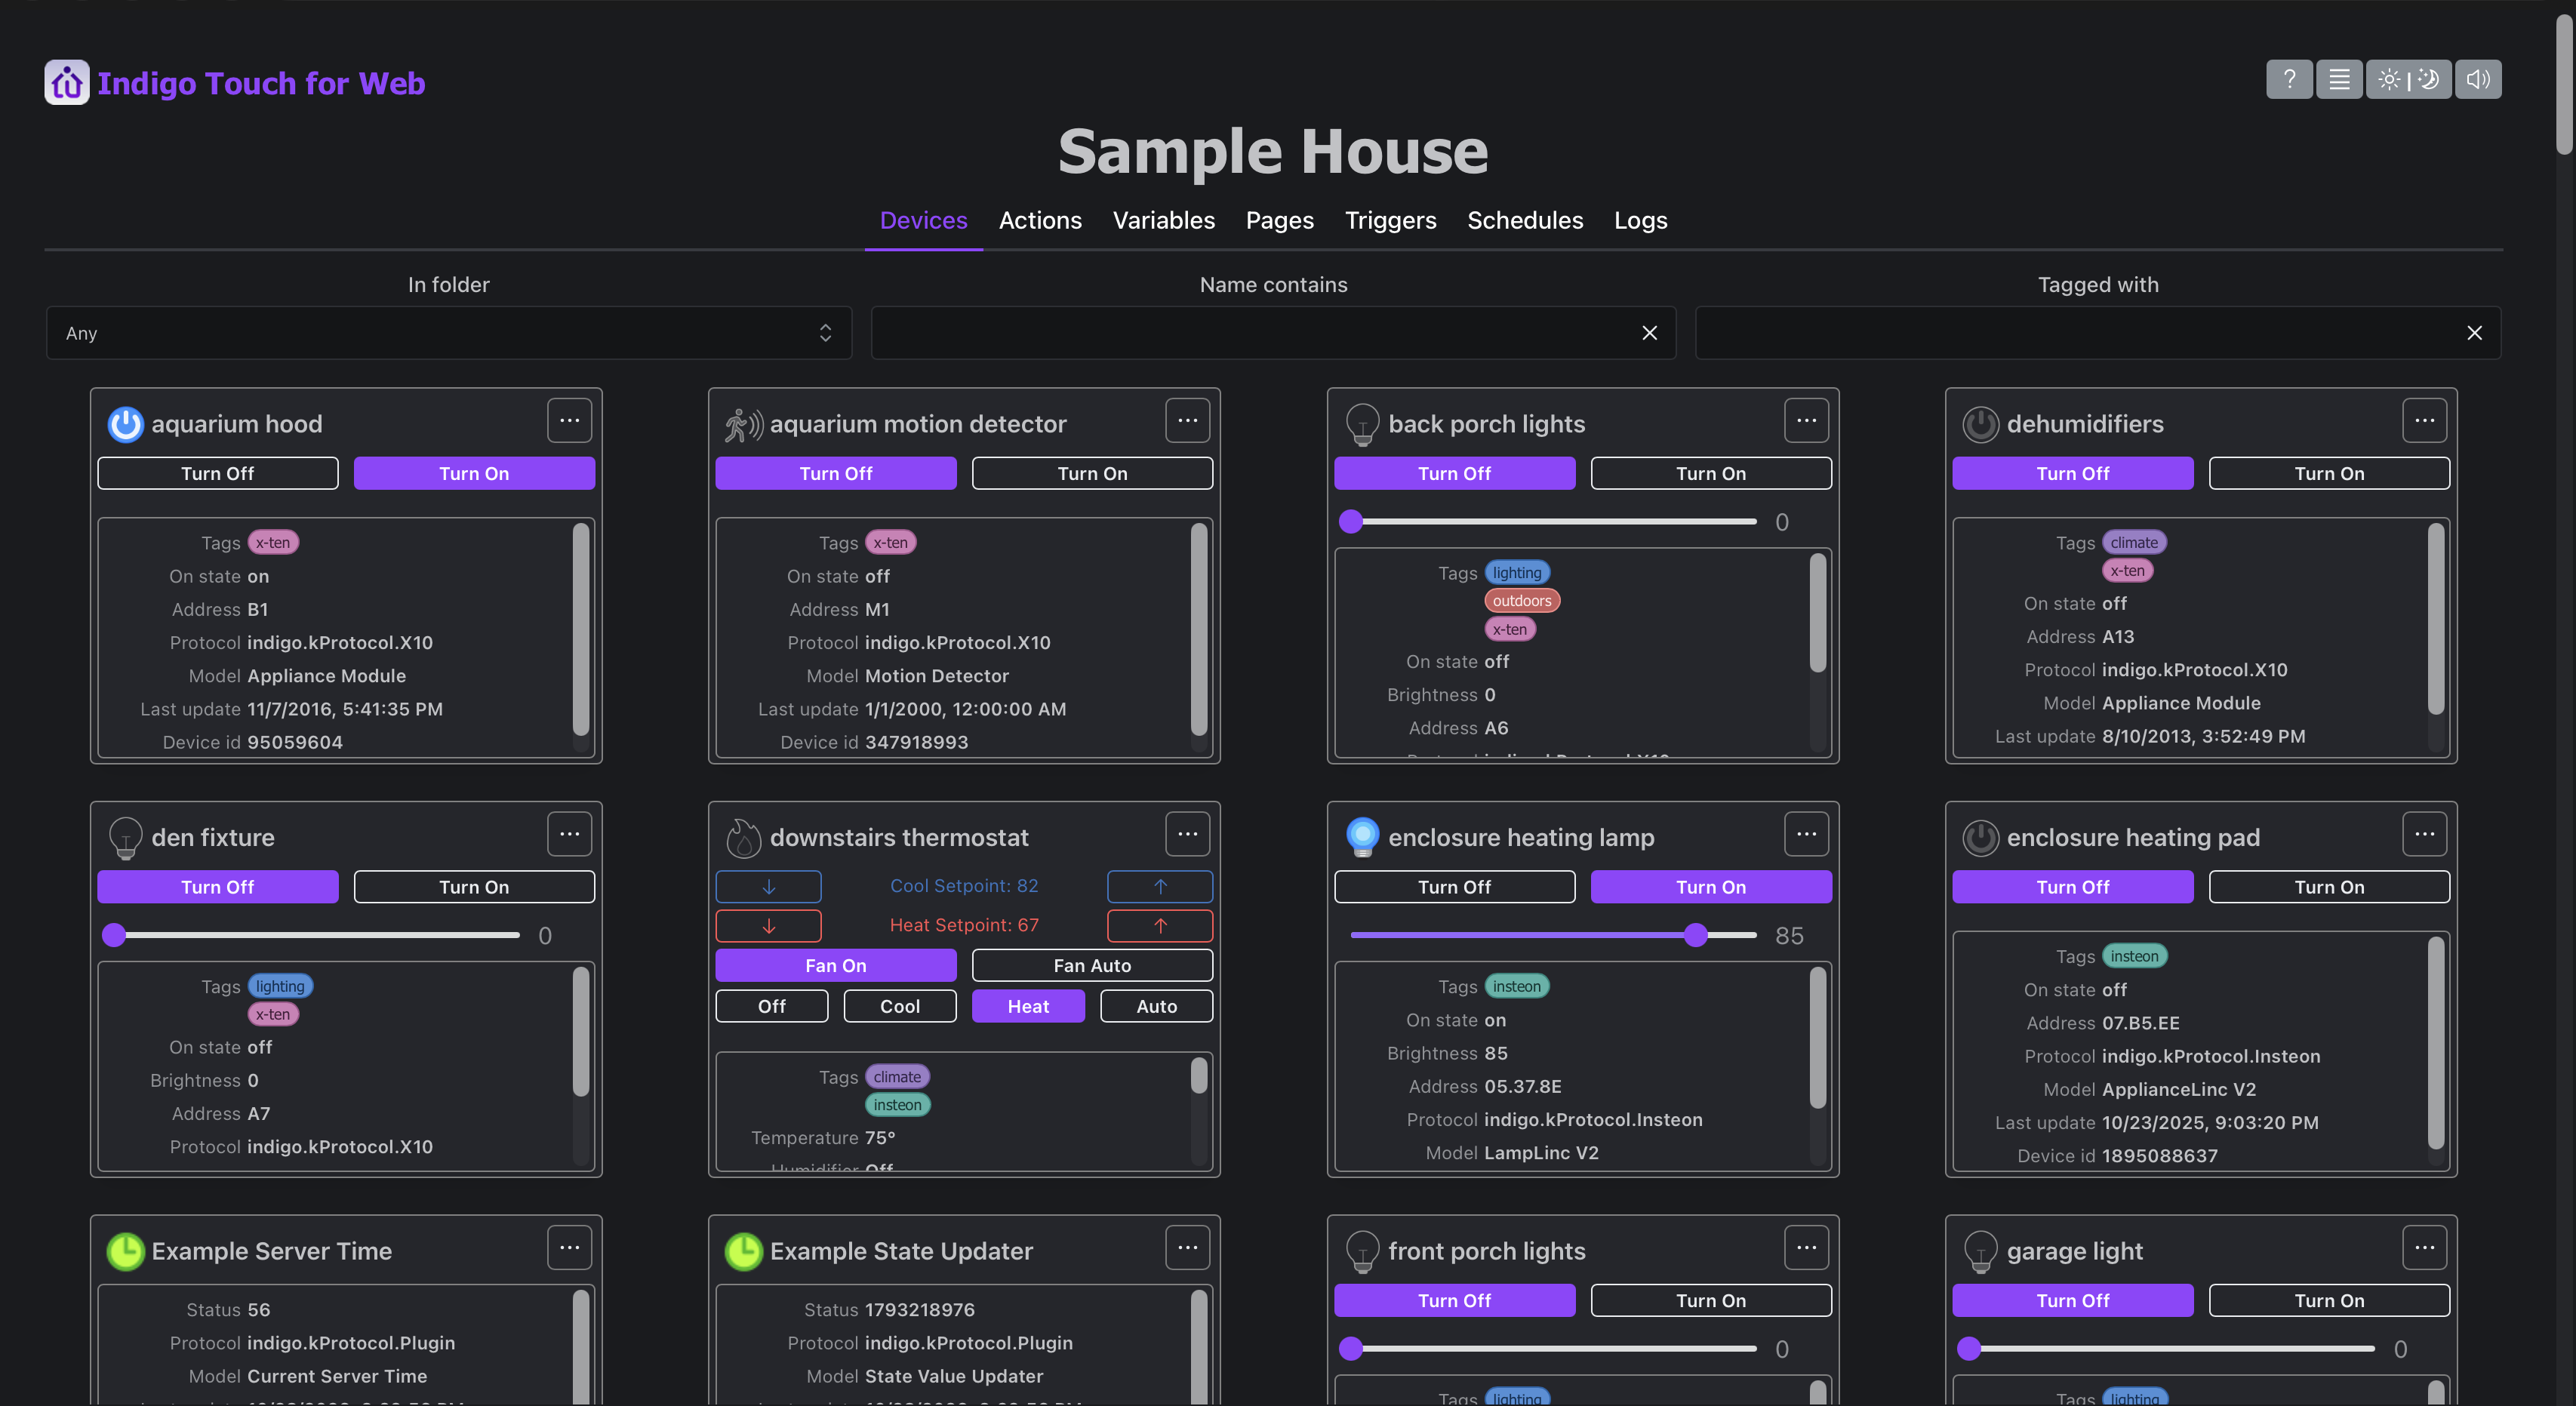Viewport: 2576px width, 1406px height.
Task: Click the enclosure heating lamp lit bulb icon
Action: pyautogui.click(x=1362, y=838)
